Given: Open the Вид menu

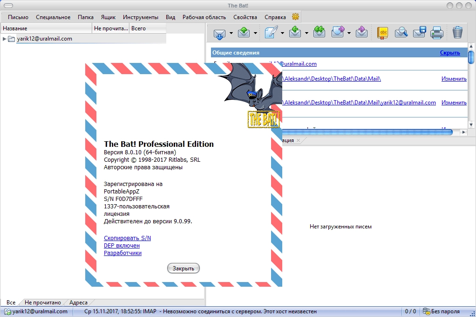Looking at the screenshot, I should pos(170,17).
